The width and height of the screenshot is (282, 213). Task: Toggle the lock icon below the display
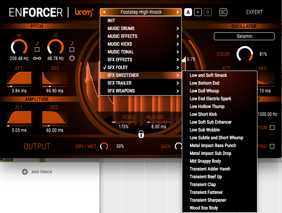tap(141, 134)
